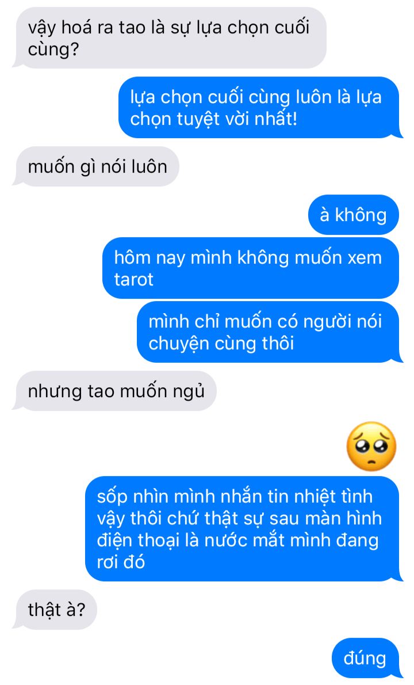Select the gray bubble 'vậy hoá ra tao là sự lựa chọn cuối cùng?'
The height and width of the screenshot is (685, 414).
pyautogui.click(x=169, y=37)
